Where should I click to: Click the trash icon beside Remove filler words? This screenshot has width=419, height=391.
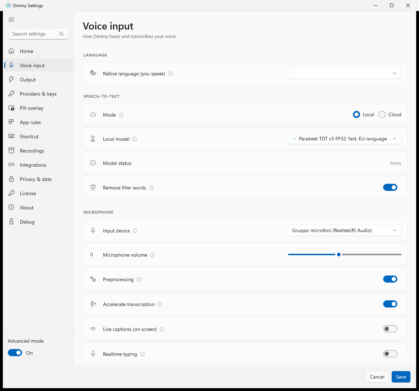93,187
